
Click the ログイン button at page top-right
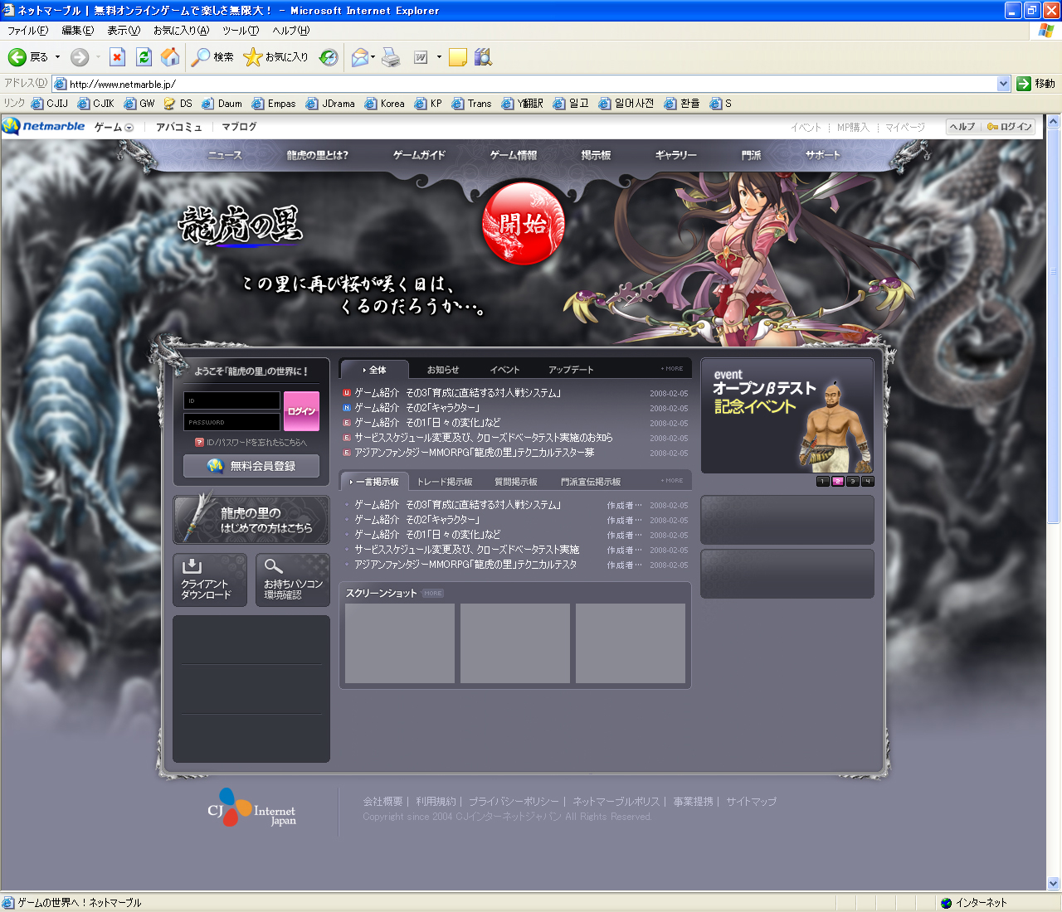tap(1009, 127)
